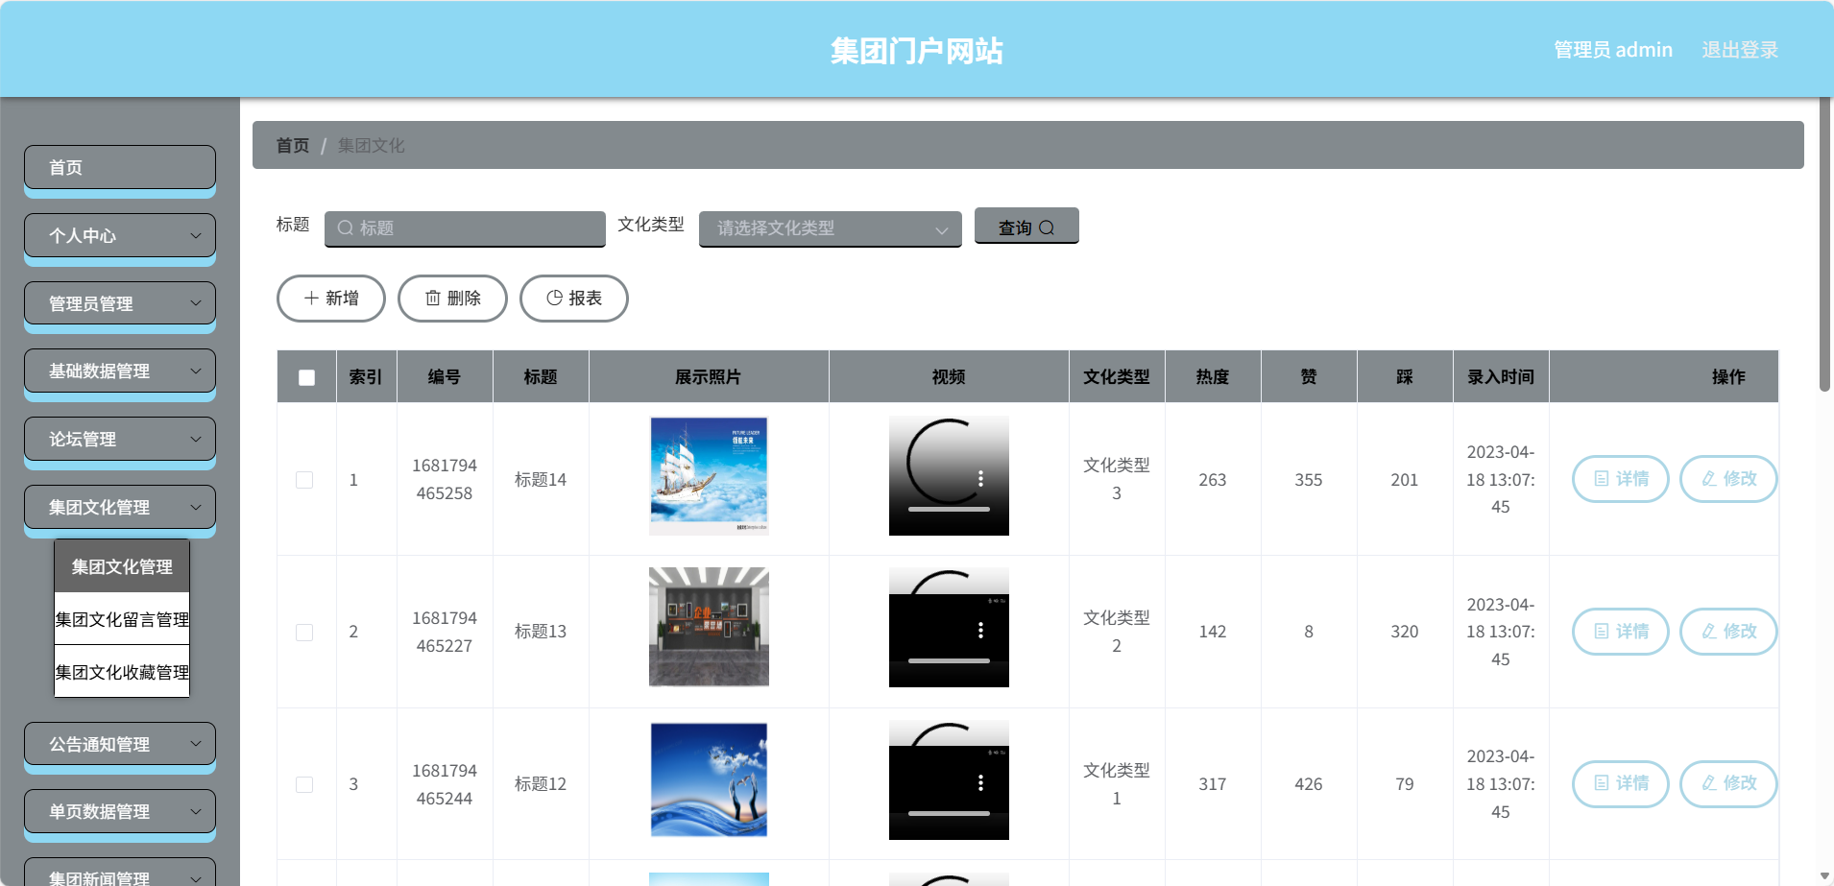Check the row checkbox for 标题14

point(304,479)
